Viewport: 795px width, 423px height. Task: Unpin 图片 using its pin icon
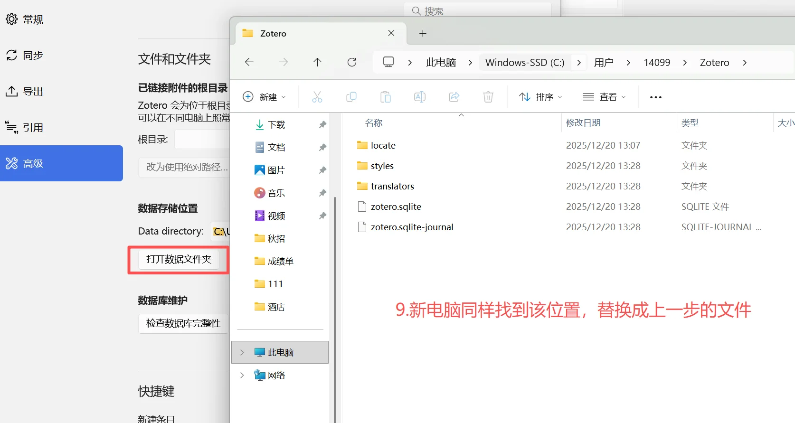point(322,170)
